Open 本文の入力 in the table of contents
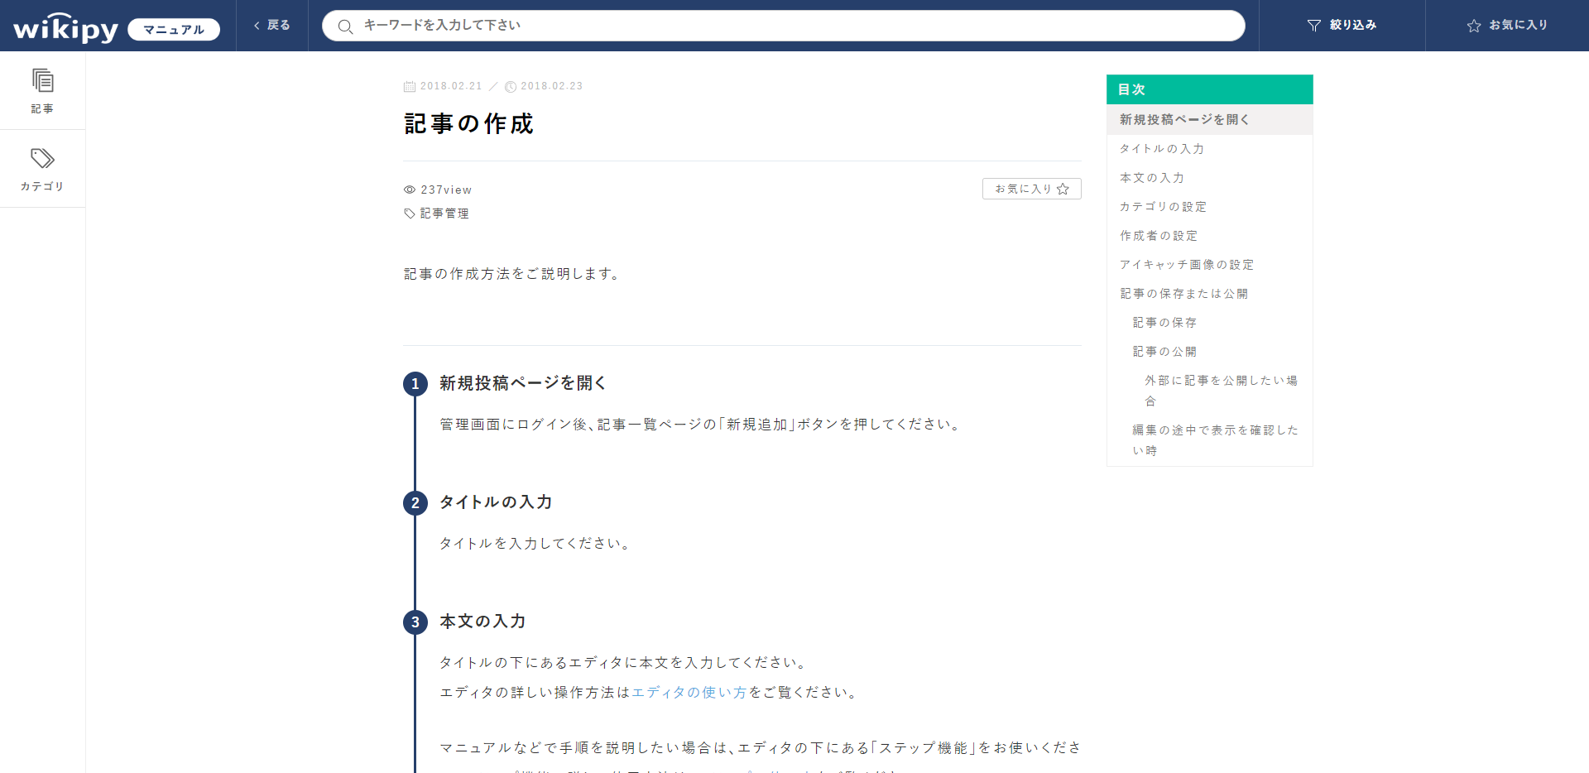Image resolution: width=1589 pixels, height=773 pixels. pos(1151,177)
